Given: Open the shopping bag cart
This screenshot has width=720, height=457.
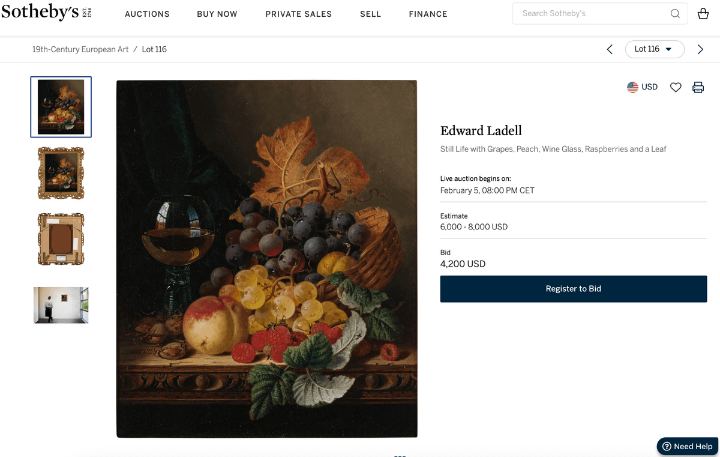Looking at the screenshot, I should coord(703,14).
